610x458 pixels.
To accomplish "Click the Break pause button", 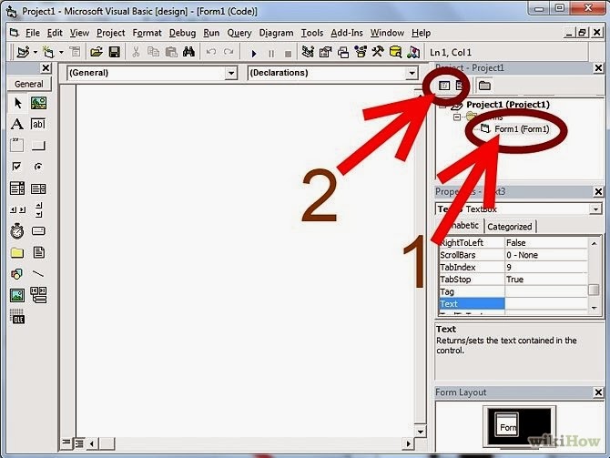I will tap(271, 53).
